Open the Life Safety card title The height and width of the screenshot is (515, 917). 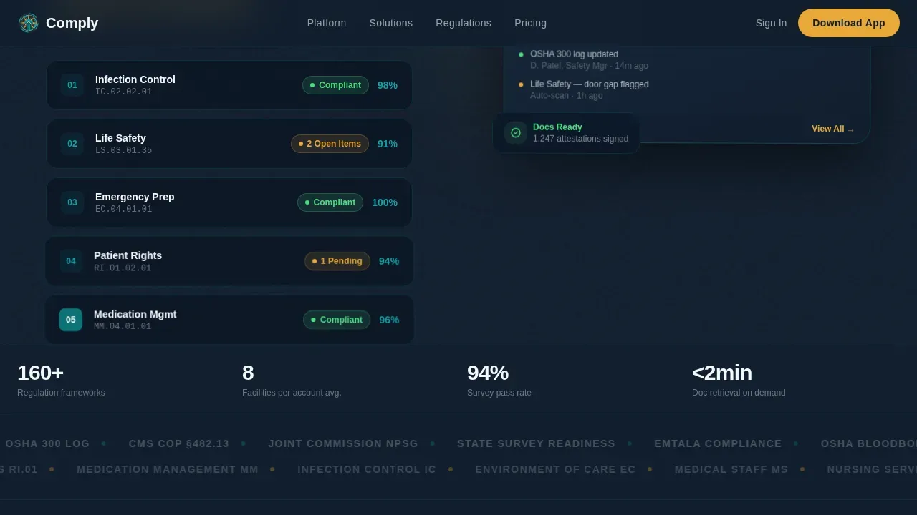tap(120, 138)
